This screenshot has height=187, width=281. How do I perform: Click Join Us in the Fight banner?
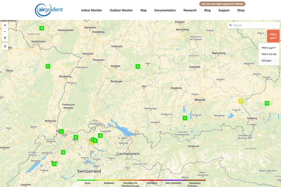click(x=222, y=4)
